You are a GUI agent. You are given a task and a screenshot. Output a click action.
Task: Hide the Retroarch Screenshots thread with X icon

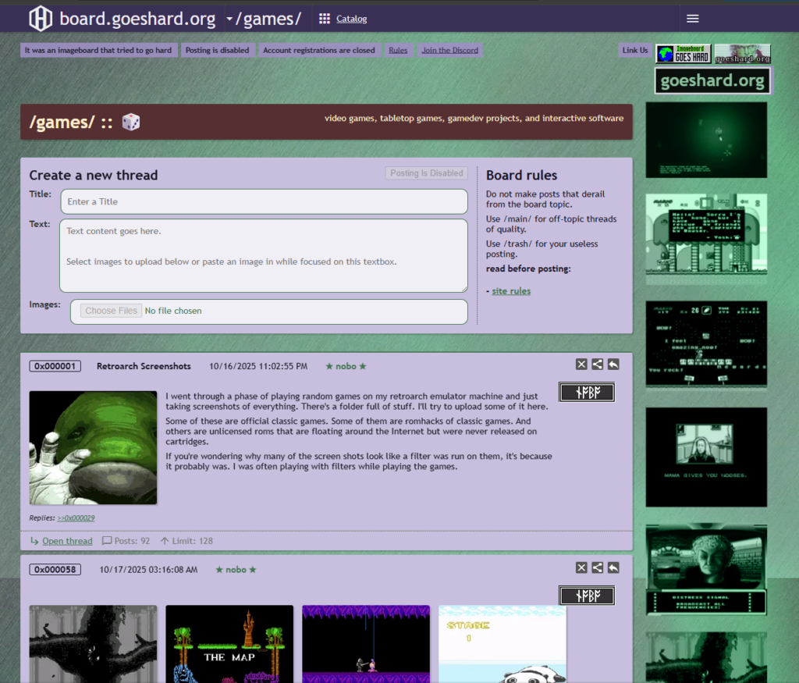pyautogui.click(x=581, y=364)
